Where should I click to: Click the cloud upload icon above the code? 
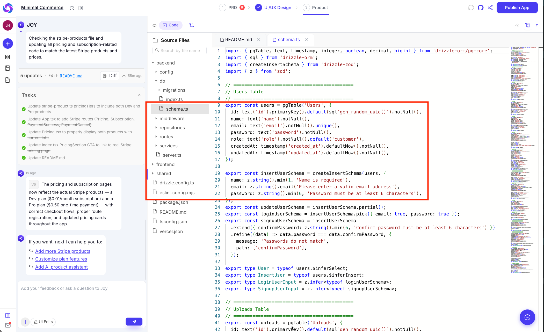pos(517,25)
